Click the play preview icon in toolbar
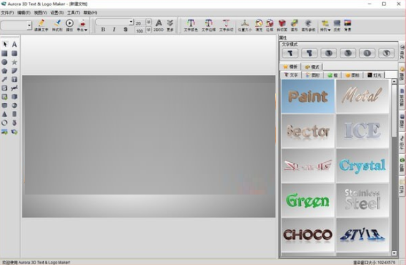This screenshot has height=265, width=406. (69, 24)
